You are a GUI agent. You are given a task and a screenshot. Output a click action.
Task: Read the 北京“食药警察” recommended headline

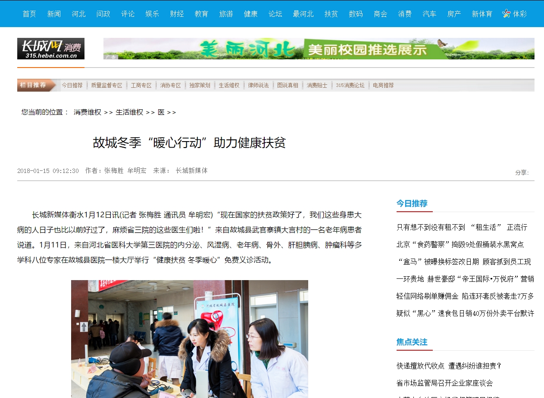(x=460, y=244)
